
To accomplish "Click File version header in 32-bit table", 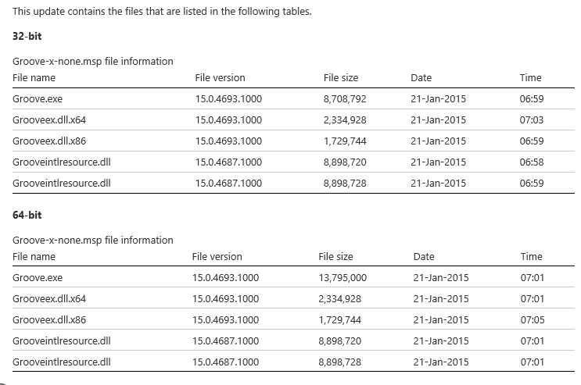I will tap(220, 78).
